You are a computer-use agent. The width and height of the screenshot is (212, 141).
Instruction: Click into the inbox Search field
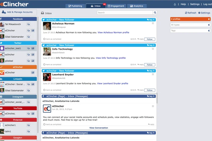[125, 12]
